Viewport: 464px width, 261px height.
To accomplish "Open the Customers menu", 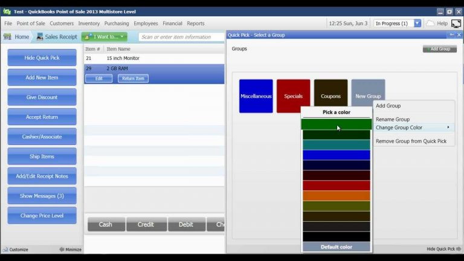I will click(62, 24).
